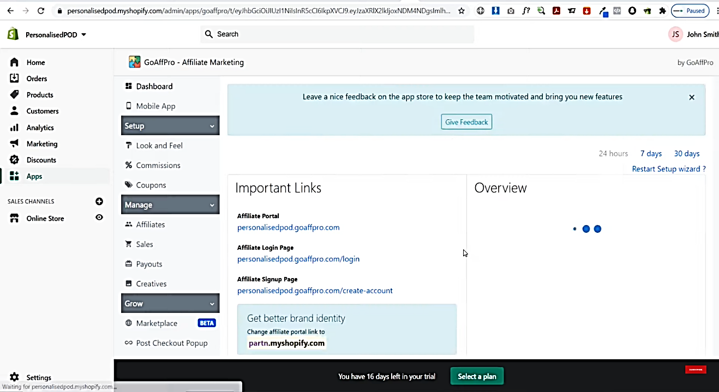This screenshot has width=719, height=392.
Task: Click the Shopify admin Search field
Action: click(337, 34)
